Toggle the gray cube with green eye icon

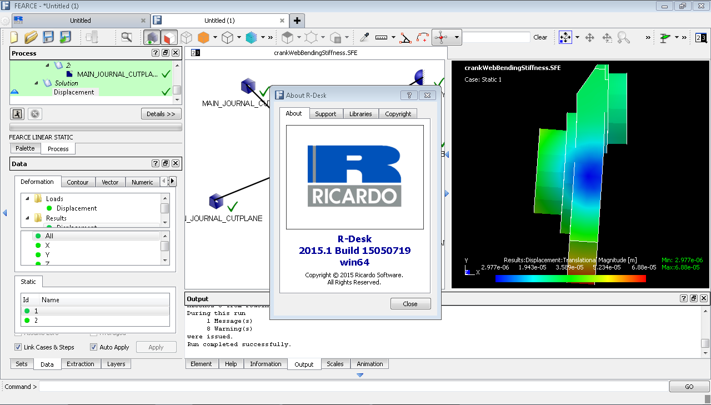click(152, 37)
